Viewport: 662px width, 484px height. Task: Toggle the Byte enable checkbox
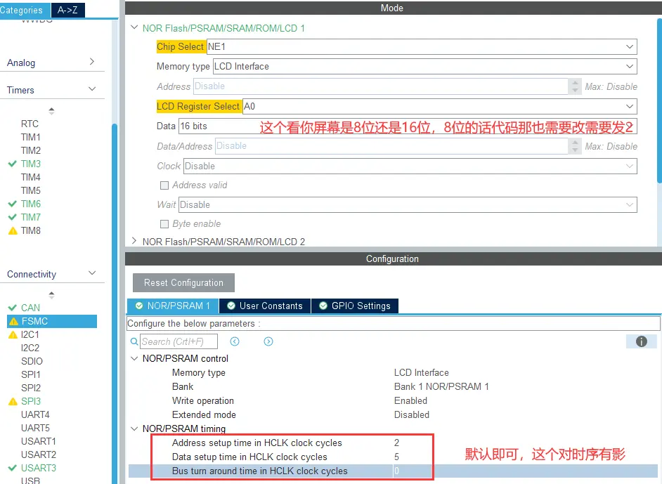click(164, 224)
